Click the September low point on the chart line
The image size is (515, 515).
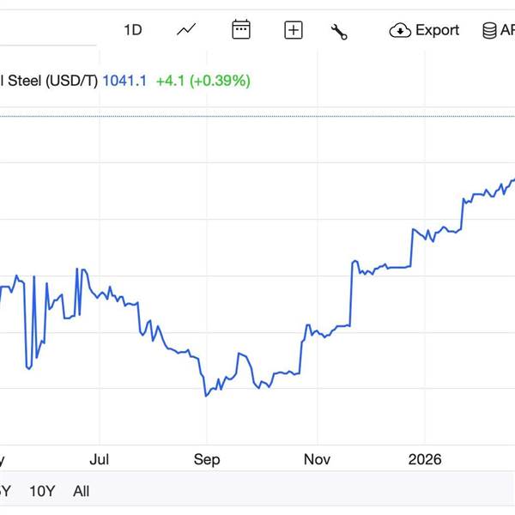point(206,396)
